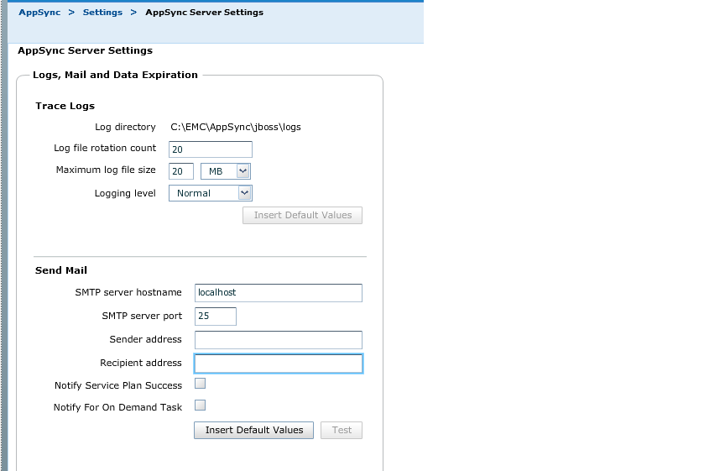Focus the Sender address text box
The height and width of the screenshot is (471, 725).
click(278, 340)
